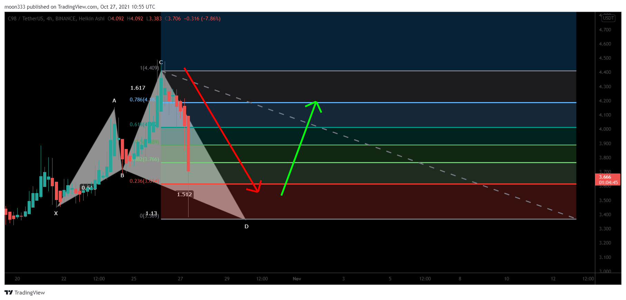Click the date 22 on the time axis
626x300 pixels.
coord(64,279)
